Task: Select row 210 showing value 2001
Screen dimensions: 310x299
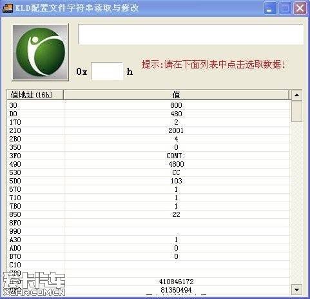Action: [x=148, y=130]
